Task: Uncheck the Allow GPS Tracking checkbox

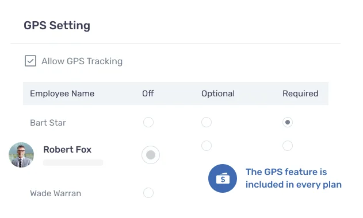Action: point(30,61)
